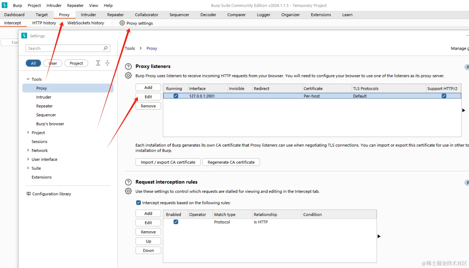The width and height of the screenshot is (469, 268).
Task: Edit the selected interception rule
Action: coord(148,223)
